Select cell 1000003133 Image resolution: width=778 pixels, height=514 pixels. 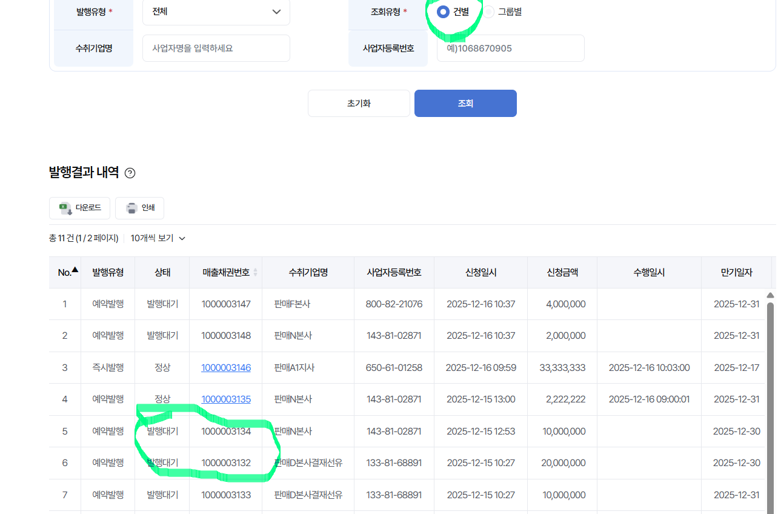226,495
